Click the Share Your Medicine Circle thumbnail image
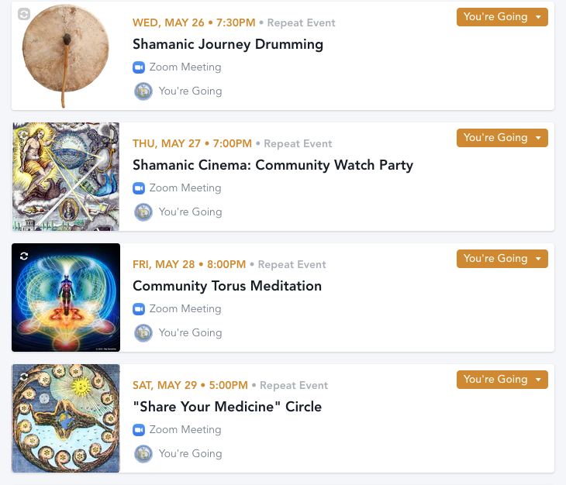This screenshot has height=485, width=566. 66,420
